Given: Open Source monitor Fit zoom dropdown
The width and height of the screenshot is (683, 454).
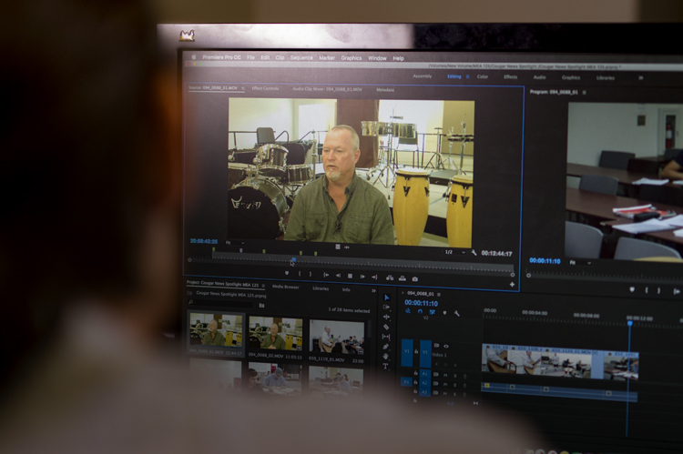Looking at the screenshot, I should tap(235, 242).
